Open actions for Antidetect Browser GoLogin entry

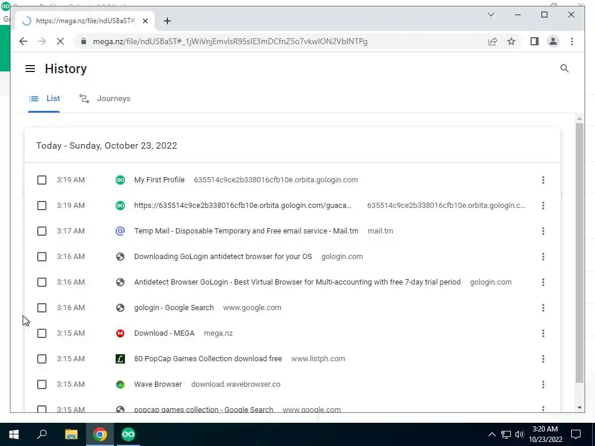tap(543, 282)
